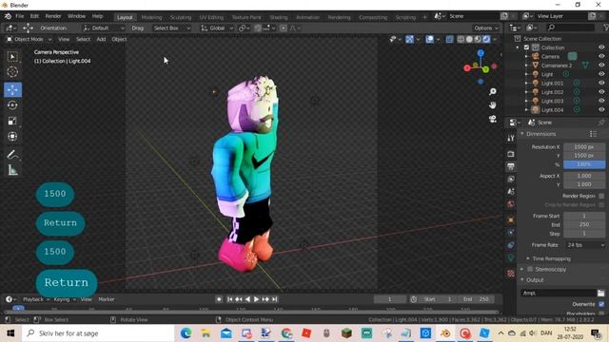Click the output folder browse icon
Image resolution: width=609 pixels, height=342 pixels.
[600, 294]
